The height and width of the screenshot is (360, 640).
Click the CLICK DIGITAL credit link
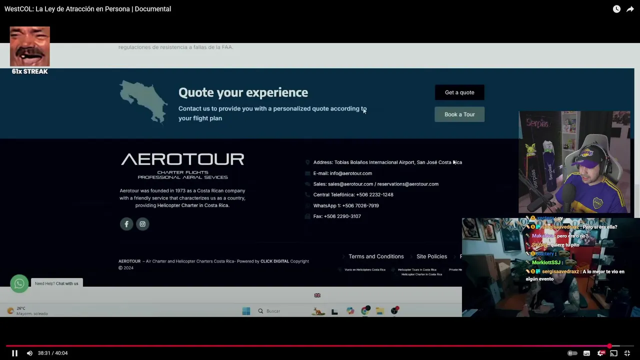tap(274, 261)
